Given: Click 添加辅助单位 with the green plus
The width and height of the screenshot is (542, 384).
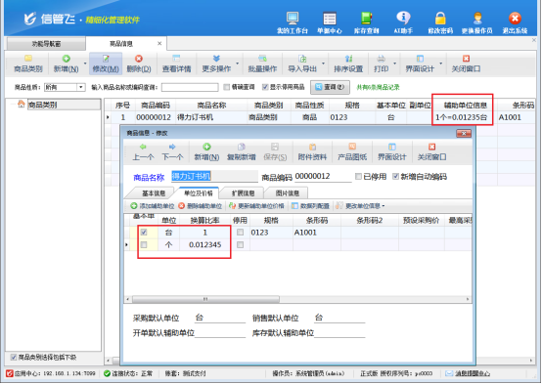Looking at the screenshot, I should [x=152, y=206].
